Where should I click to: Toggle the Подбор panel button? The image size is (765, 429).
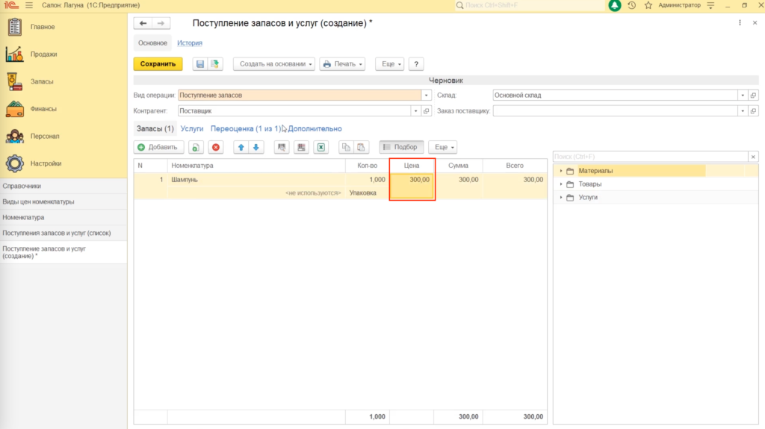(x=401, y=147)
